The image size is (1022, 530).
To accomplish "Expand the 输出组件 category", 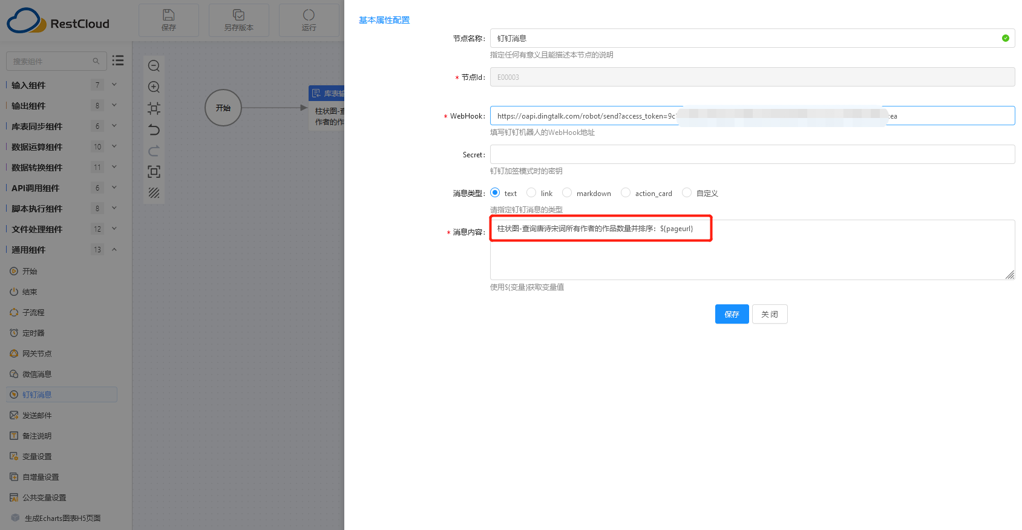I will [114, 105].
